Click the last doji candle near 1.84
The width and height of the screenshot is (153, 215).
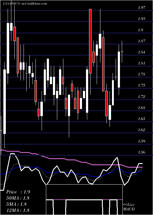tap(122, 52)
